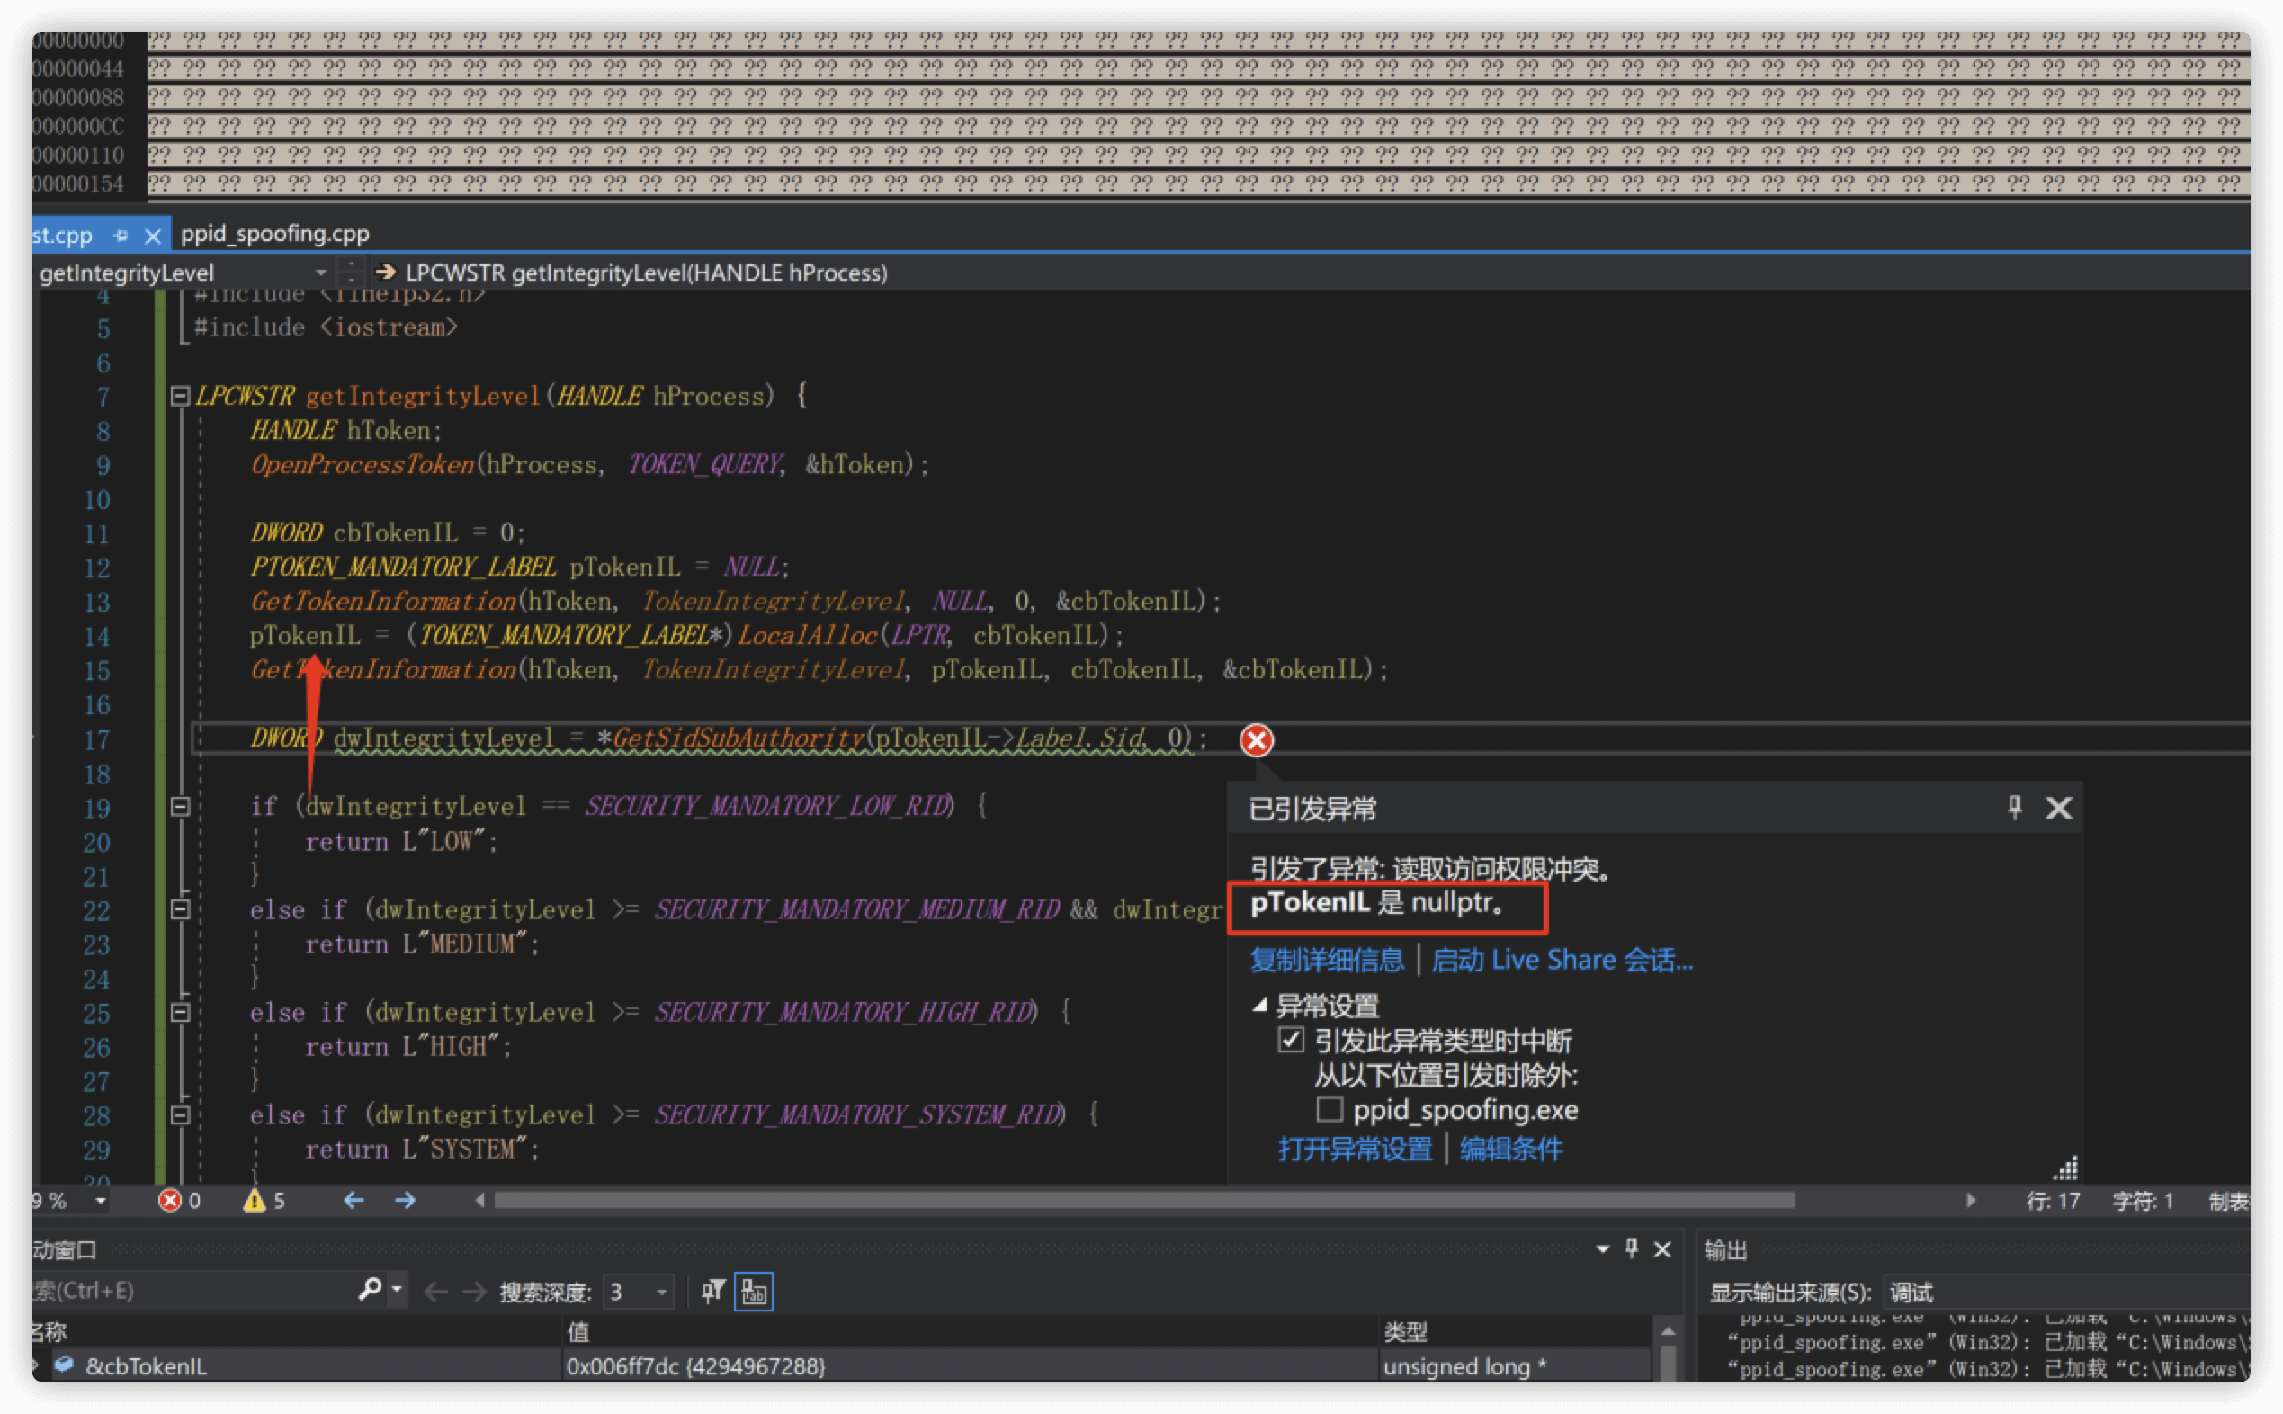Viewport: 2283px width, 1414px height.
Task: Open the getIntegrityLevel scope dropdown
Action: 321,273
